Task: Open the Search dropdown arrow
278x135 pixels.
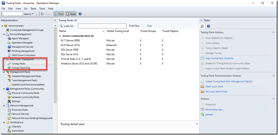Action: coord(33,14)
